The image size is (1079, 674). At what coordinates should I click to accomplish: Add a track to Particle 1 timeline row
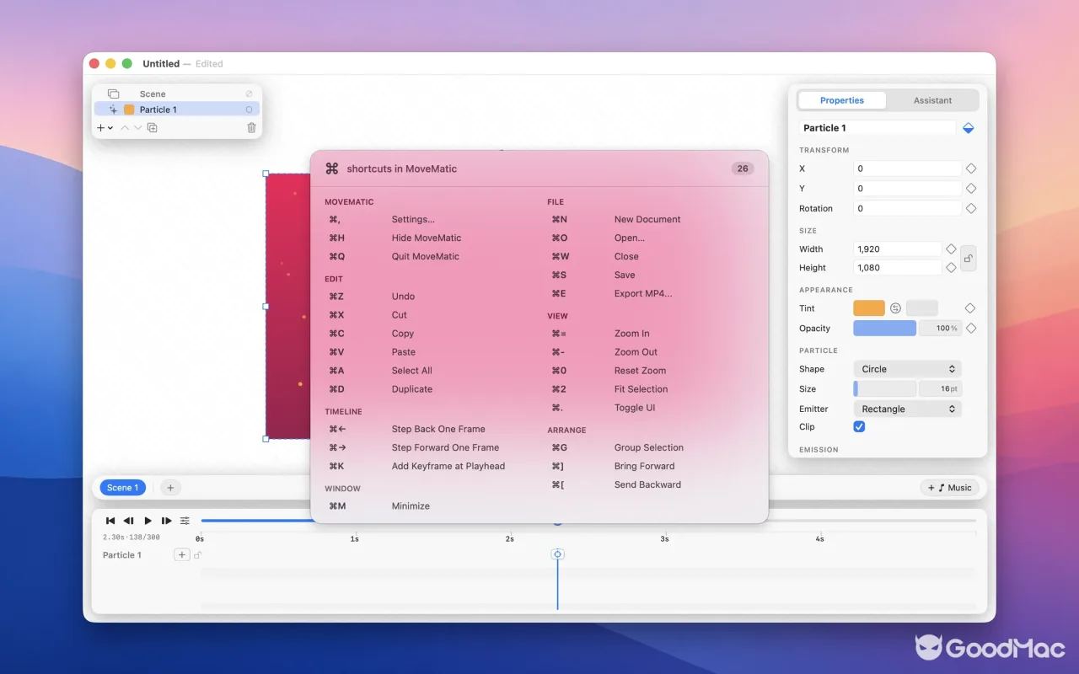(182, 554)
